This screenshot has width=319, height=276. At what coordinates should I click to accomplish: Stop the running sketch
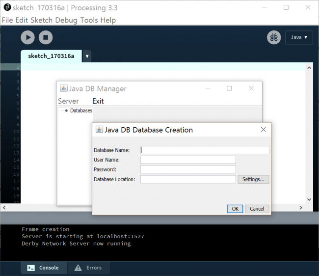tap(46, 37)
